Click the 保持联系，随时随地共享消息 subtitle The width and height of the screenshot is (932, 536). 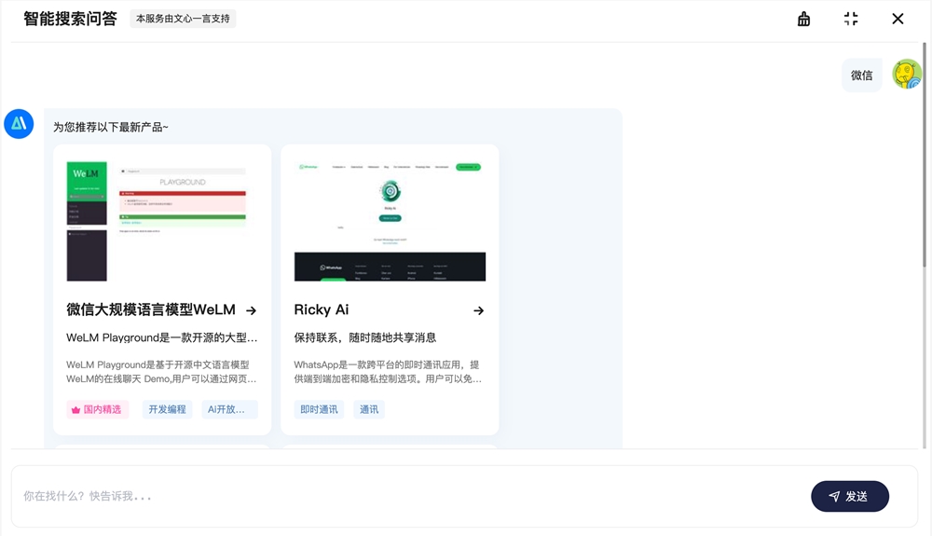point(365,337)
